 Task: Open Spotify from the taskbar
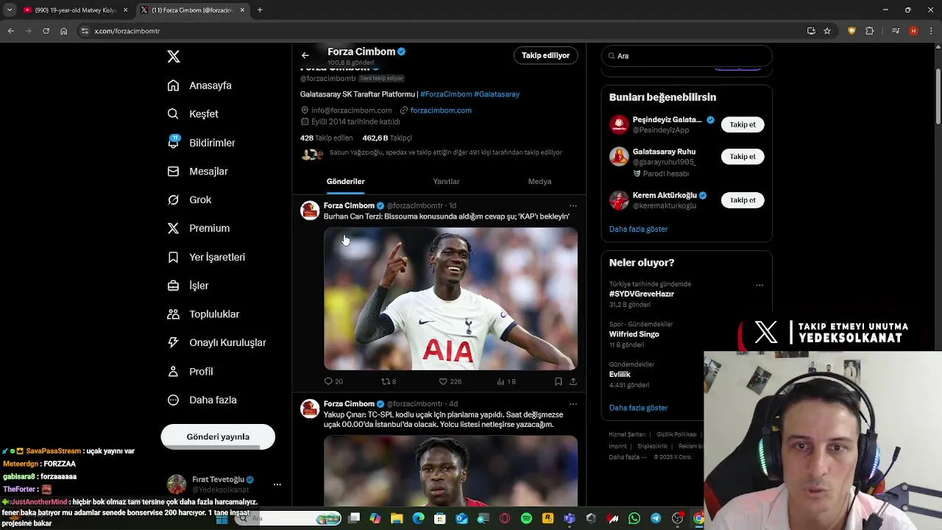(526, 519)
